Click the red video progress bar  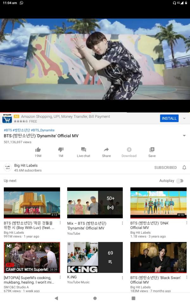(46, 112)
